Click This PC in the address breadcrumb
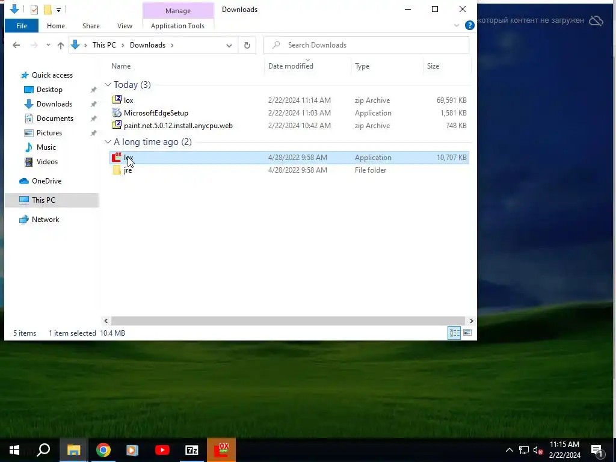 tap(104, 45)
